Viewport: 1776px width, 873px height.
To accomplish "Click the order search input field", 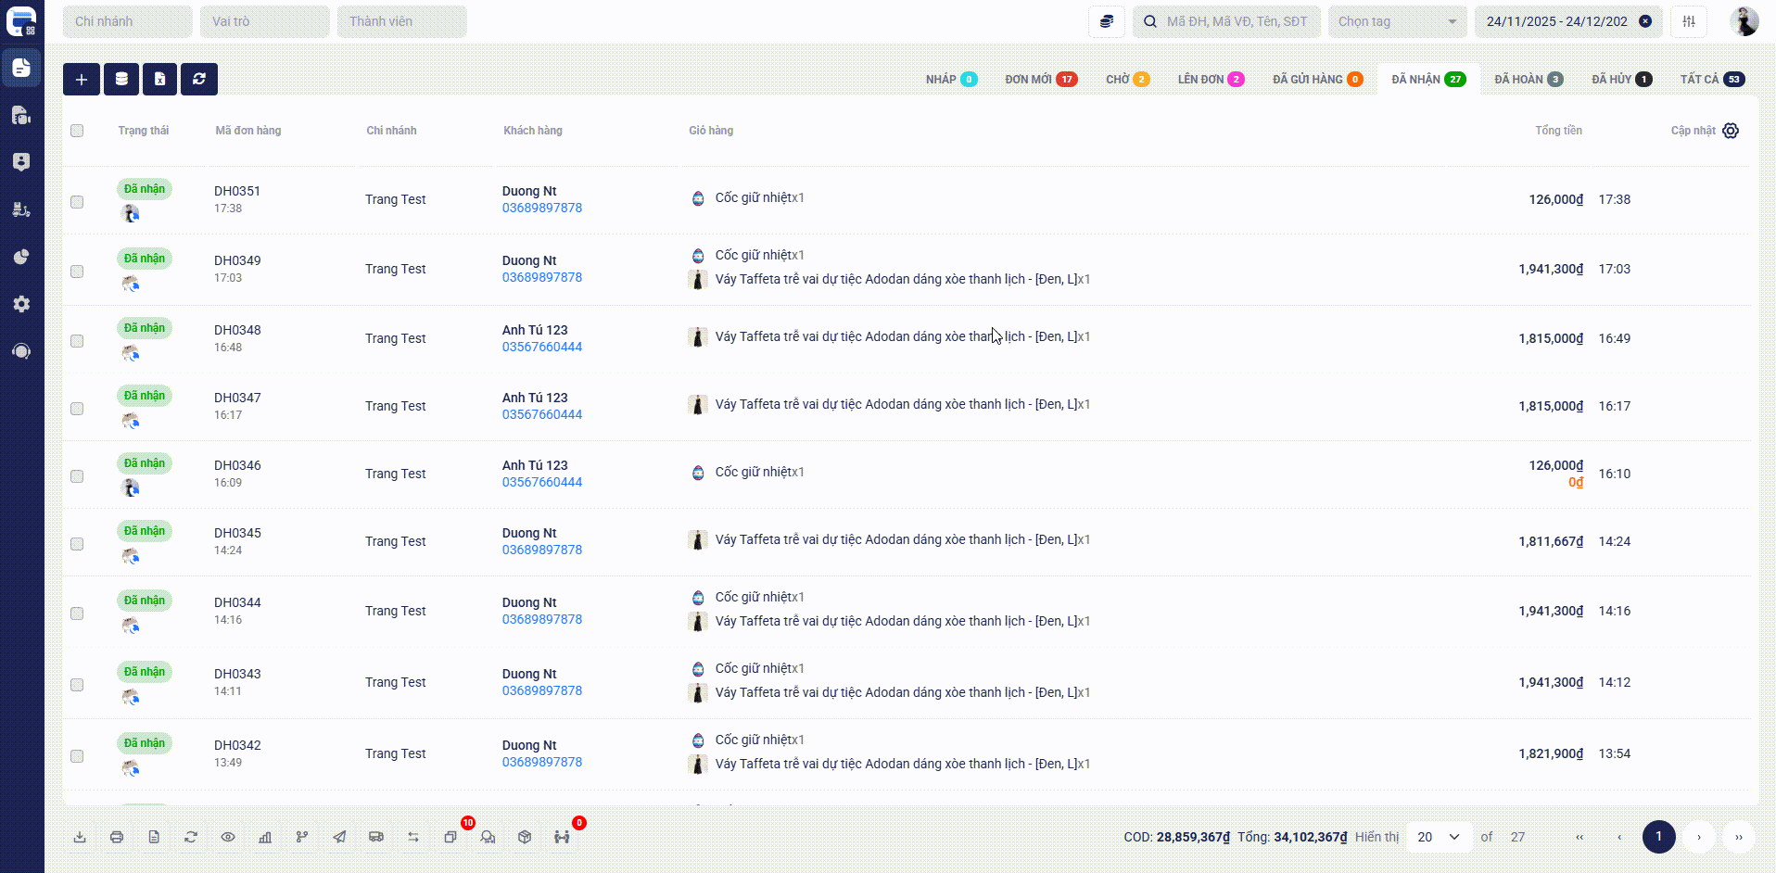I will click(1237, 21).
